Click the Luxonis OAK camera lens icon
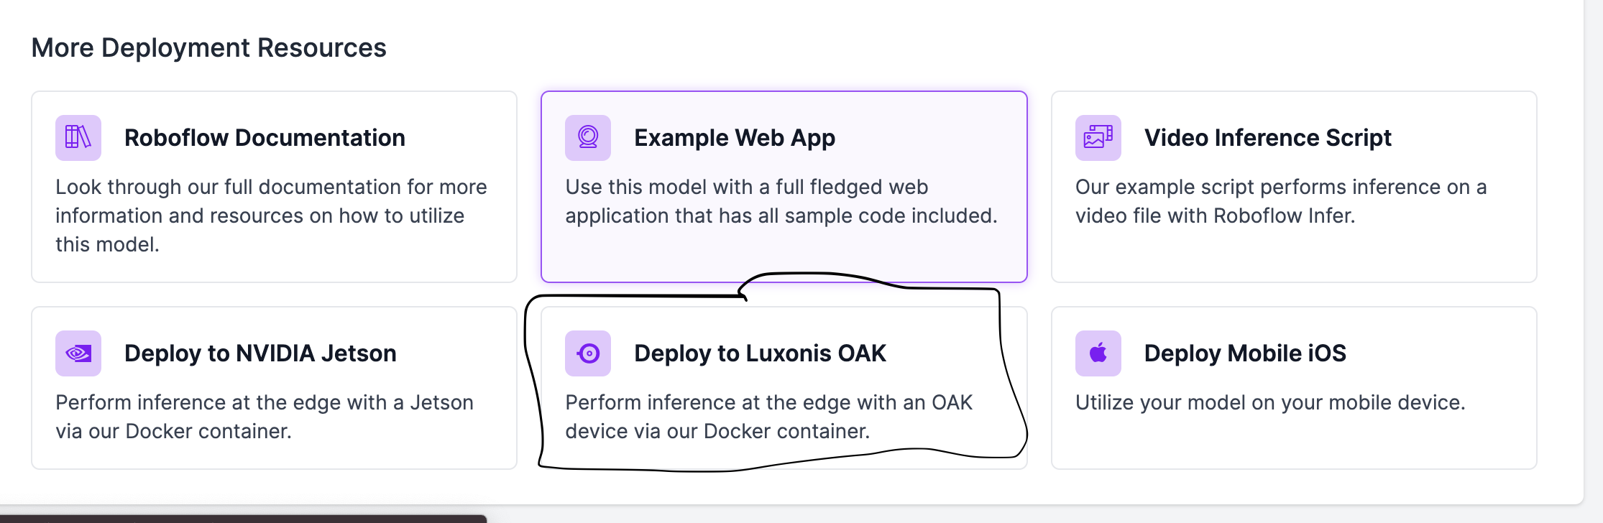1603x523 pixels. (587, 353)
